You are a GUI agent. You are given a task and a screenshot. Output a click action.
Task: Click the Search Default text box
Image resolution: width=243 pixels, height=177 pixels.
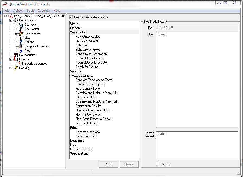197,145
